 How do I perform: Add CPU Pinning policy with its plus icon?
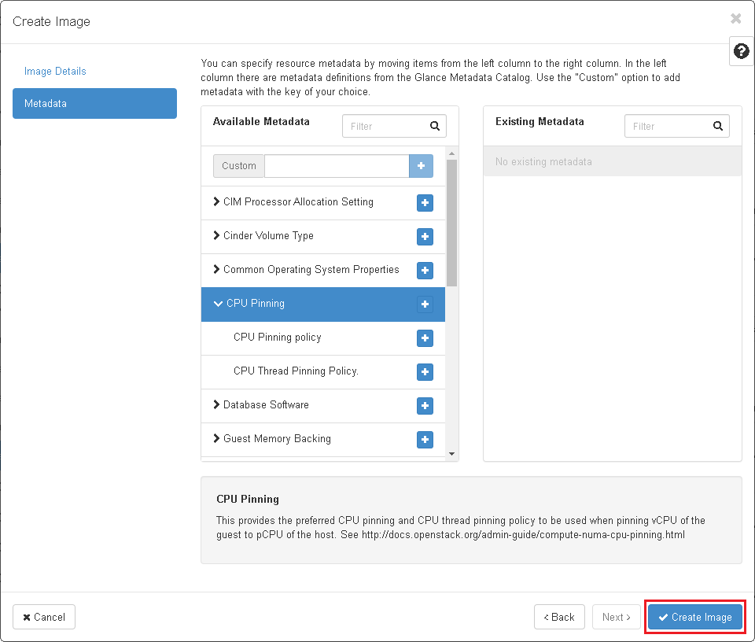pyautogui.click(x=425, y=338)
